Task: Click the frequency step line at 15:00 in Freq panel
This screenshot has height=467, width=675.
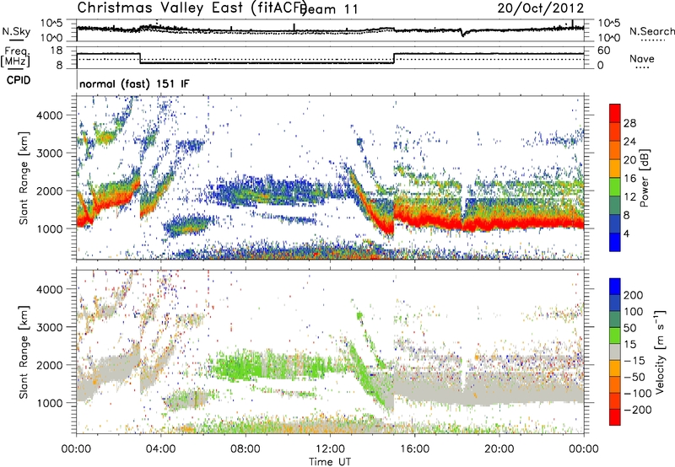Action: 394,58
